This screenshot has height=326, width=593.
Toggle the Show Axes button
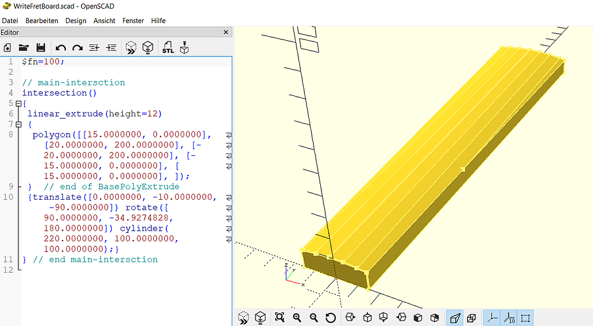click(x=492, y=318)
